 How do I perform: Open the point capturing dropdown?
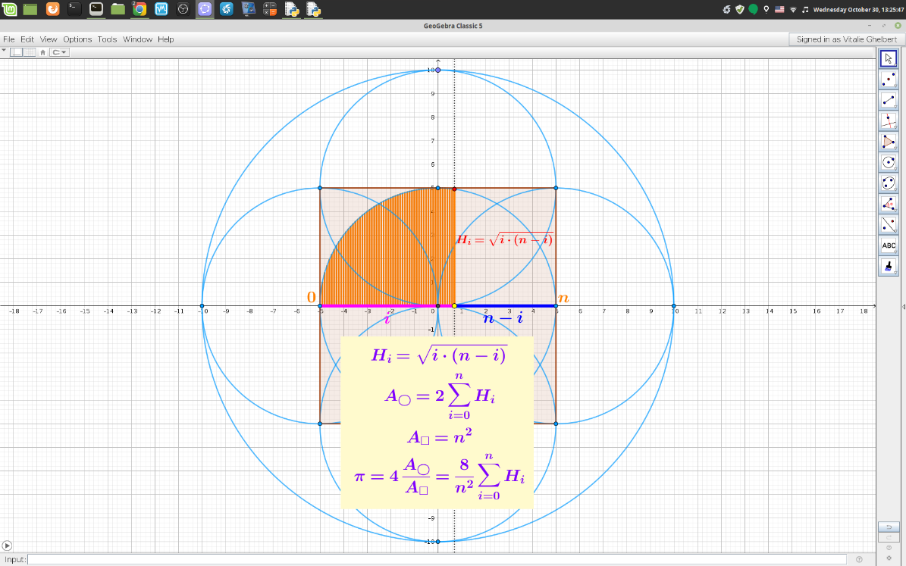(x=59, y=52)
